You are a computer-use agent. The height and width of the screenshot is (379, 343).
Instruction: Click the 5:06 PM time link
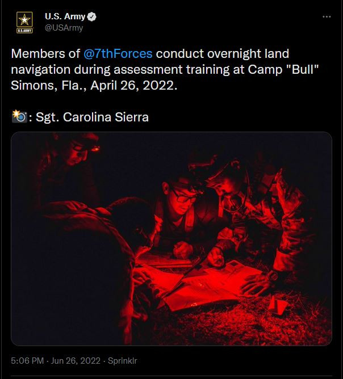point(27,361)
